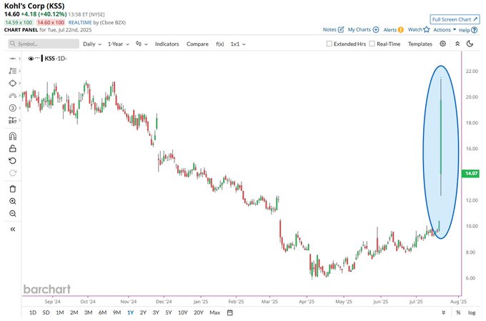The height and width of the screenshot is (321, 486).
Task: Open the Templates menu
Action: click(420, 44)
